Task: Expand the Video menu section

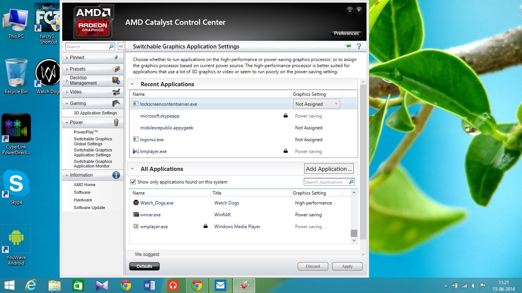Action: coord(67,92)
